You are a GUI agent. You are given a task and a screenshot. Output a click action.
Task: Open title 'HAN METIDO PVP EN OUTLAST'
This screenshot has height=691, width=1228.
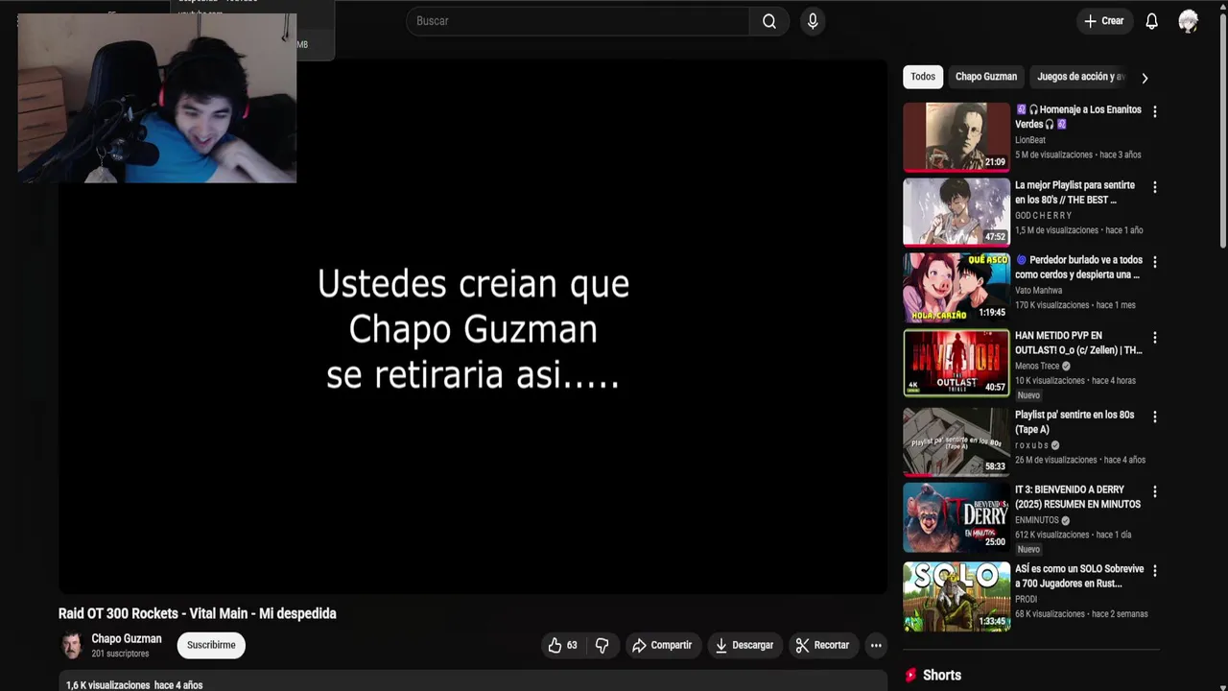[1078, 344]
